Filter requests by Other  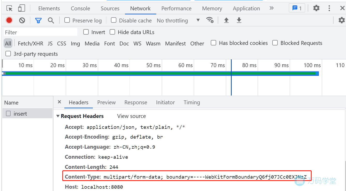(197, 43)
